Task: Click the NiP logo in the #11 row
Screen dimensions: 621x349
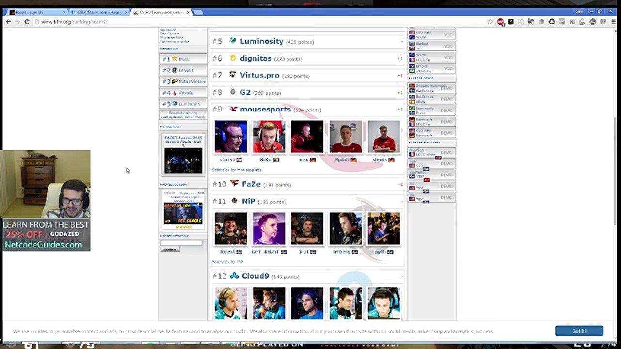Action: tap(235, 201)
